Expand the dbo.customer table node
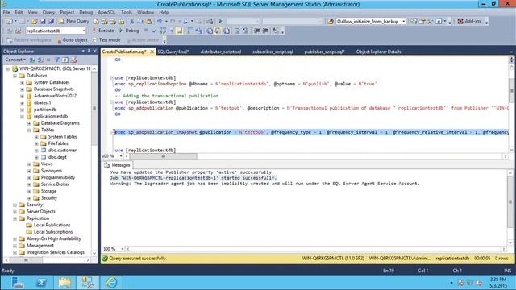 coord(36,151)
